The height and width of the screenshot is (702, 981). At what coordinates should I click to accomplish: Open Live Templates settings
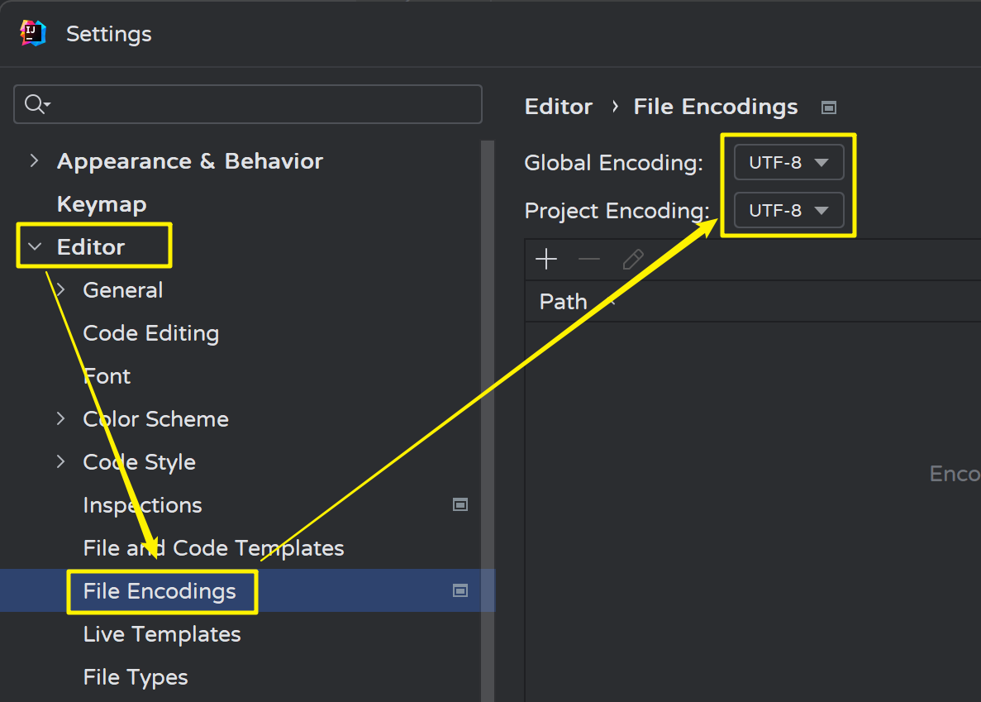pos(162,634)
